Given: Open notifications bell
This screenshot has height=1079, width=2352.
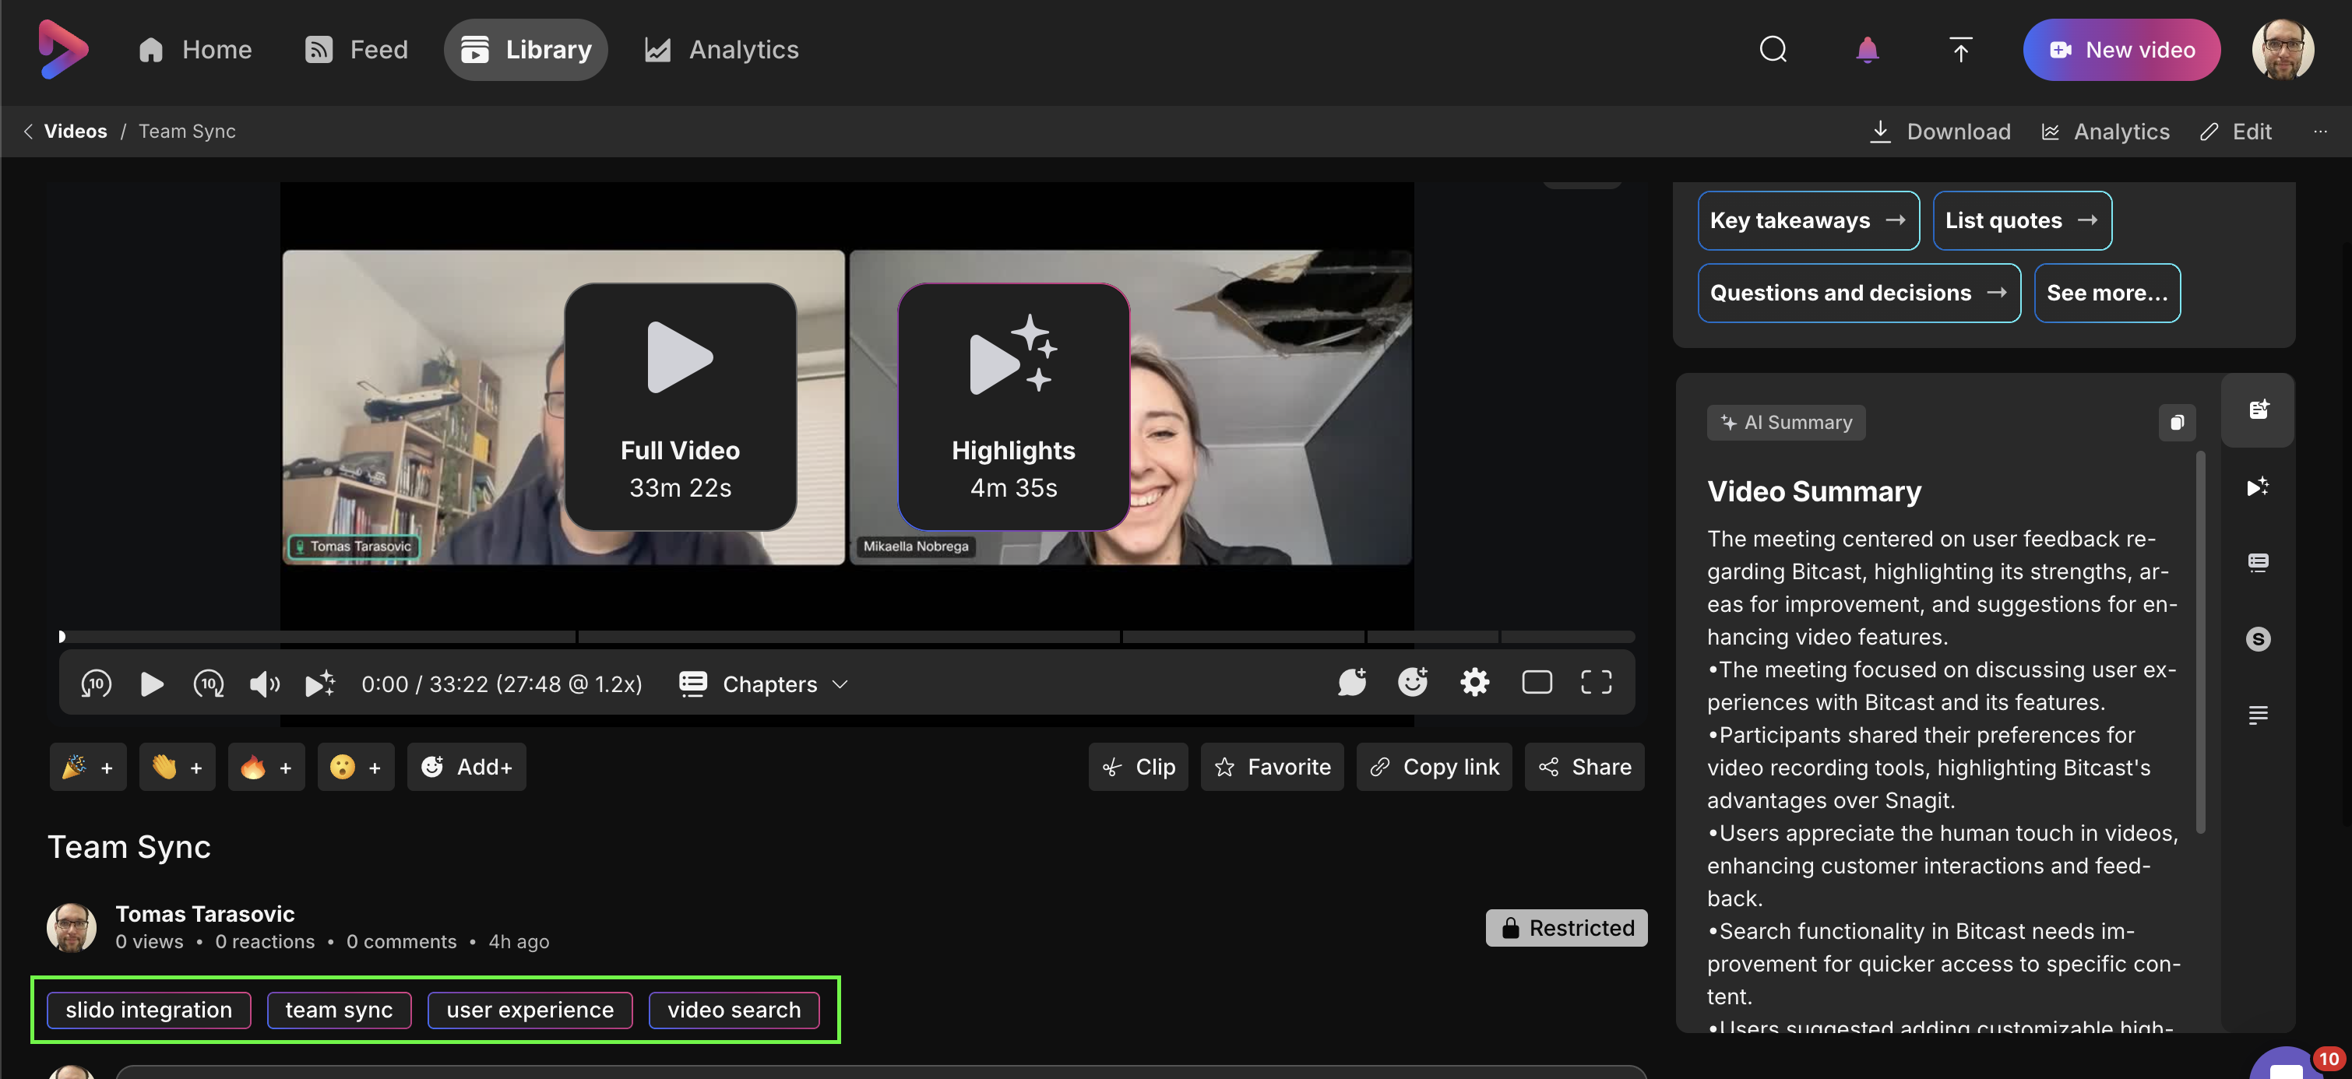Looking at the screenshot, I should point(1867,49).
